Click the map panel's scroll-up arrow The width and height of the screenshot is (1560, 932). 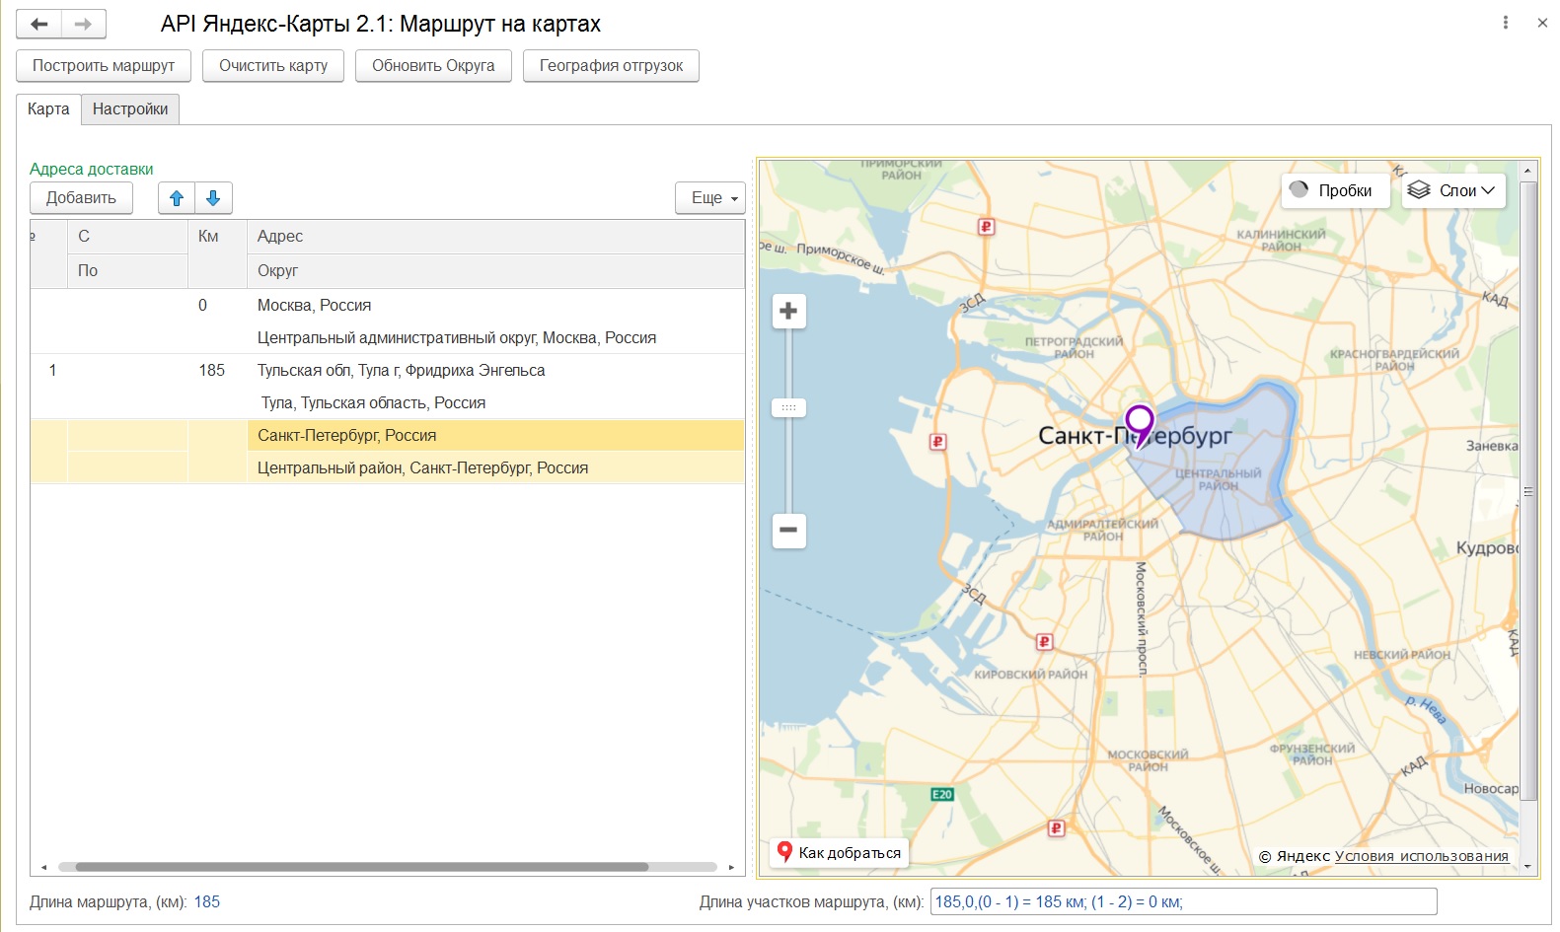[x=1528, y=171]
